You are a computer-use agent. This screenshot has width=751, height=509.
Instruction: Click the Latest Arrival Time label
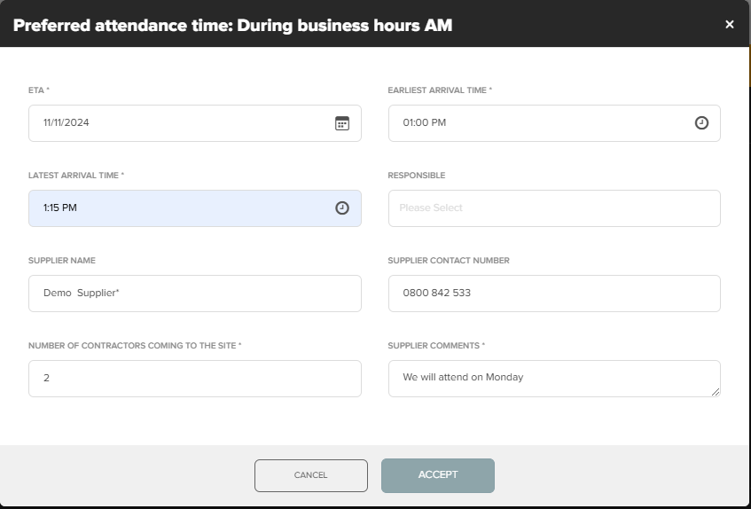click(x=76, y=176)
